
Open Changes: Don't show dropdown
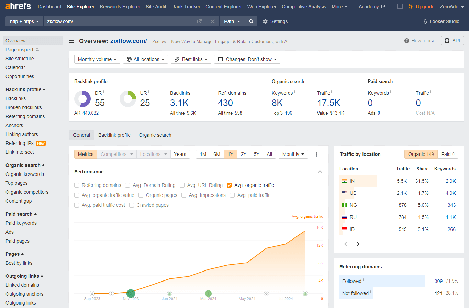coord(247,59)
